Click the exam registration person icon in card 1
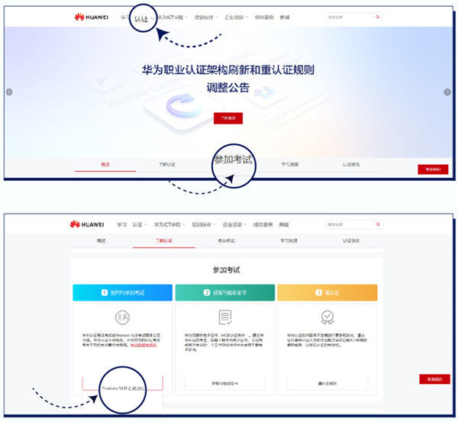Image resolution: width=458 pixels, height=422 pixels. [x=122, y=317]
